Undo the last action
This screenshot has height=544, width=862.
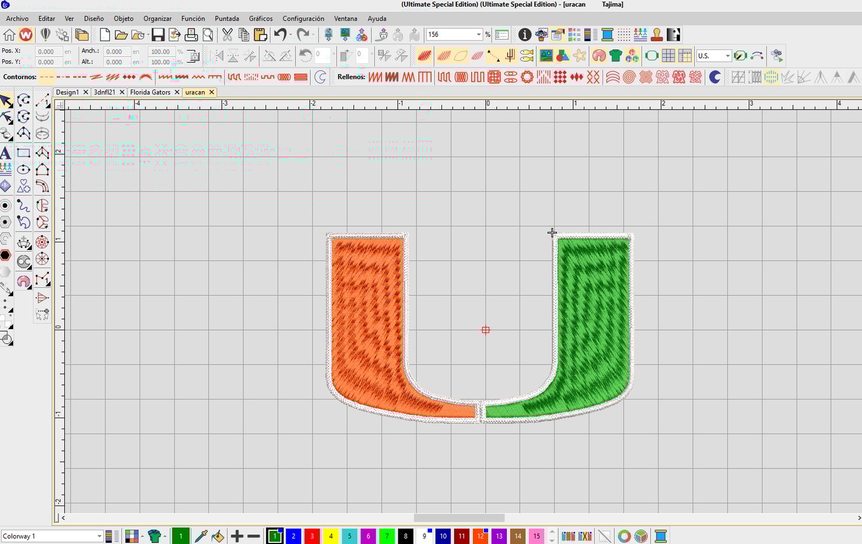(280, 35)
